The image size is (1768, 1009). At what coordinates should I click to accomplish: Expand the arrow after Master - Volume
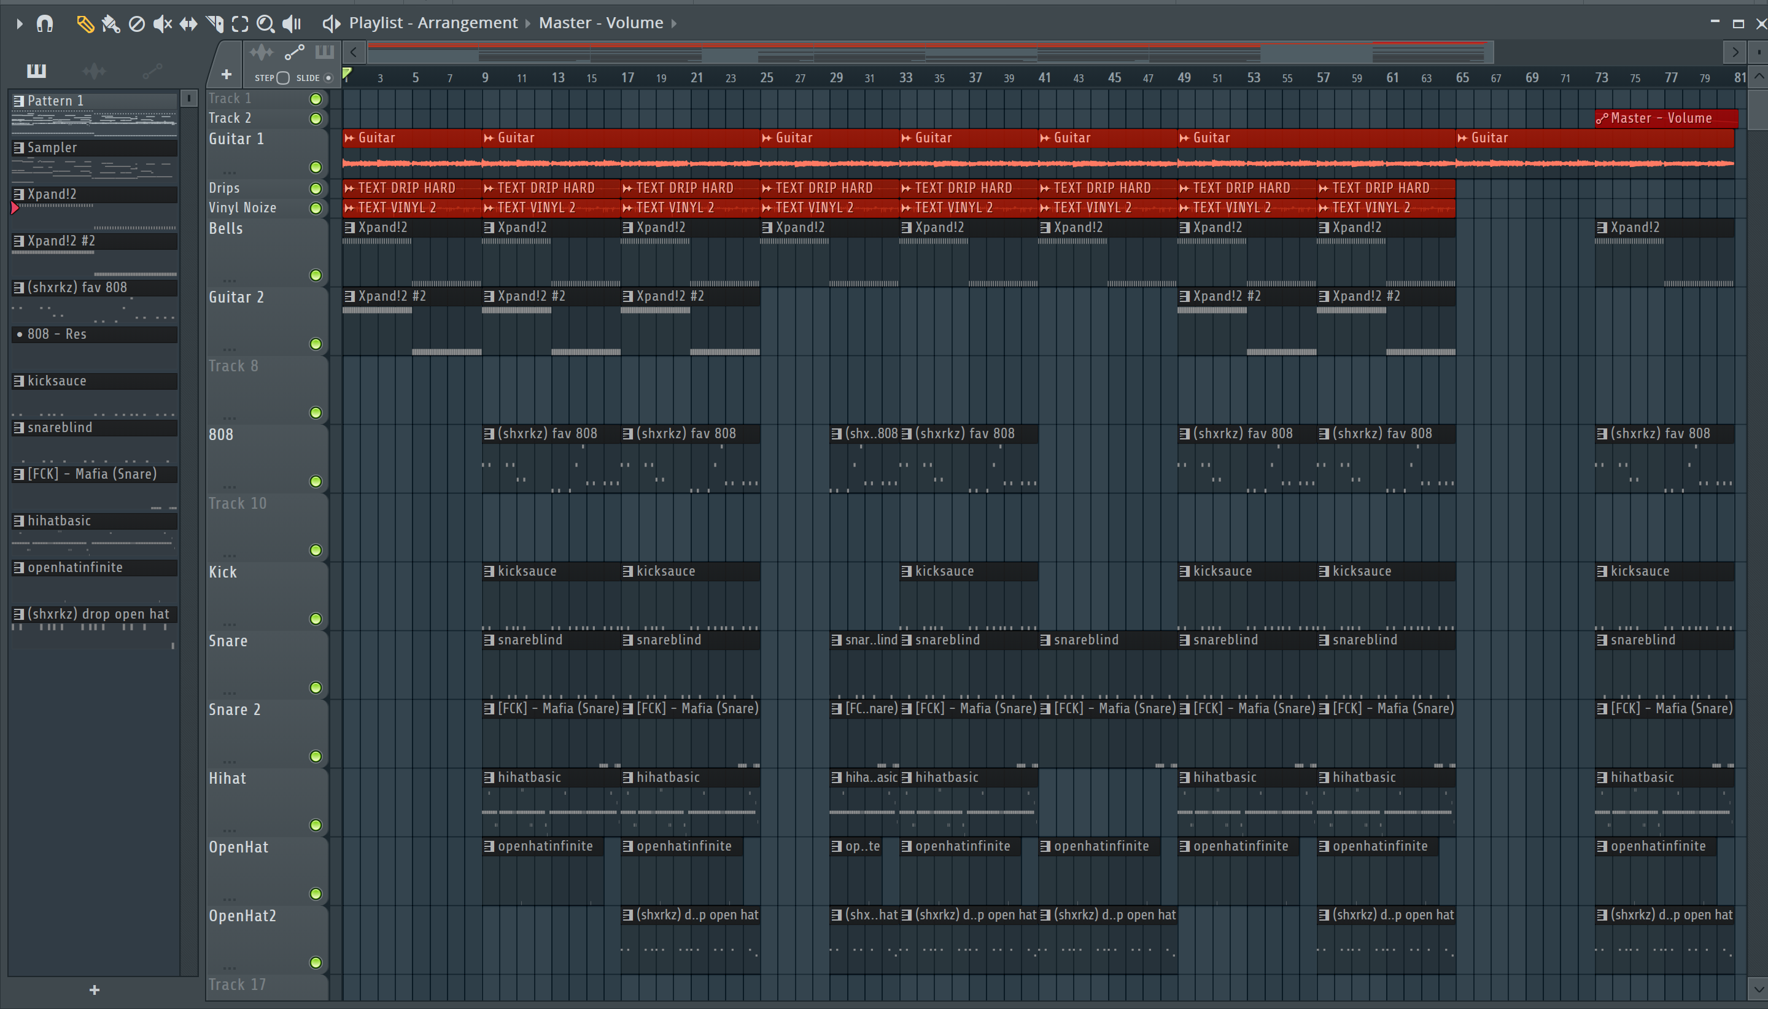pyautogui.click(x=673, y=23)
